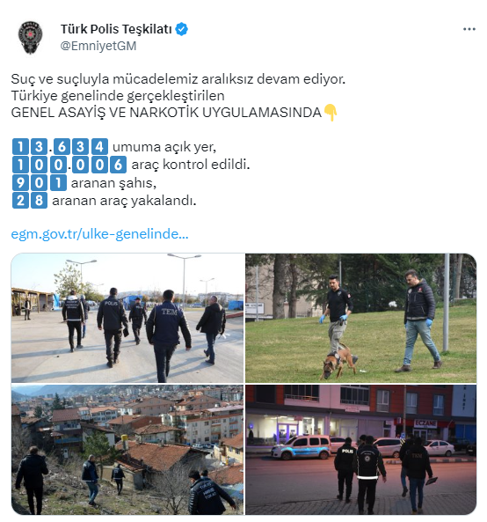487x522 pixels.
Task: Open night photo with police car and Eczane
Action: 361,450
